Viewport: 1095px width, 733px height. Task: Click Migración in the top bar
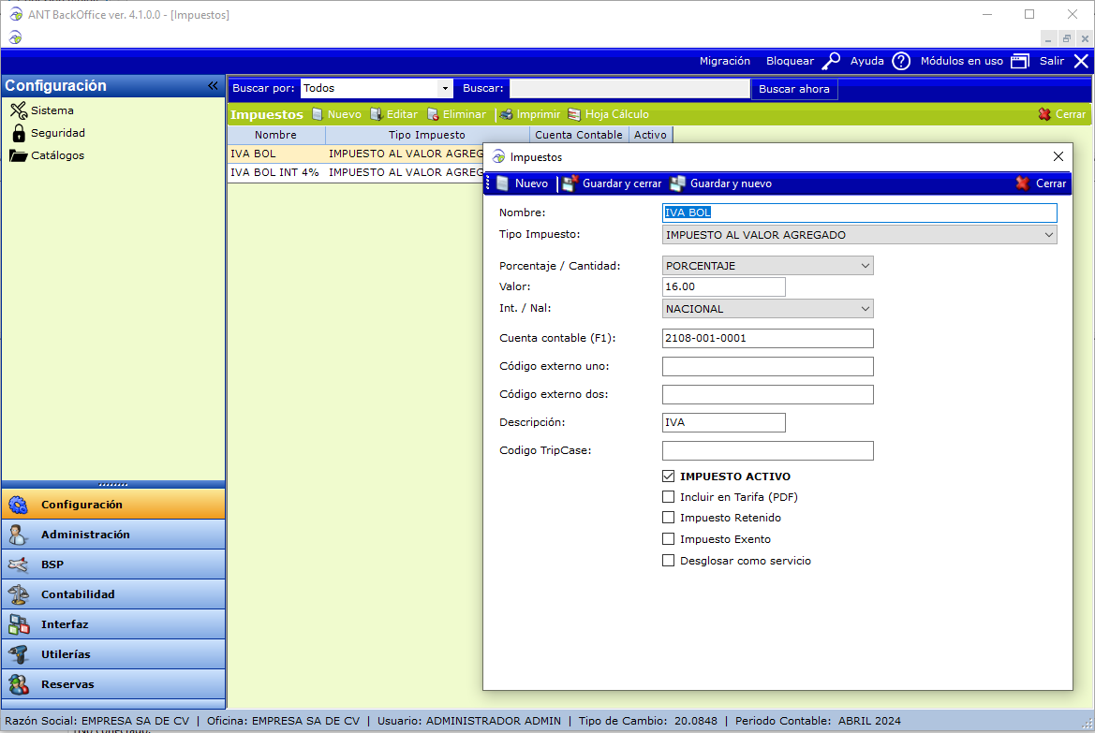724,61
